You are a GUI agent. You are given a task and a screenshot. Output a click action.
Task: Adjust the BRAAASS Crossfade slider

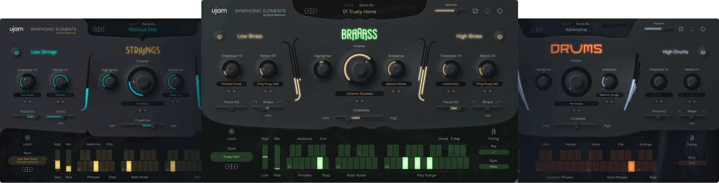(359, 118)
